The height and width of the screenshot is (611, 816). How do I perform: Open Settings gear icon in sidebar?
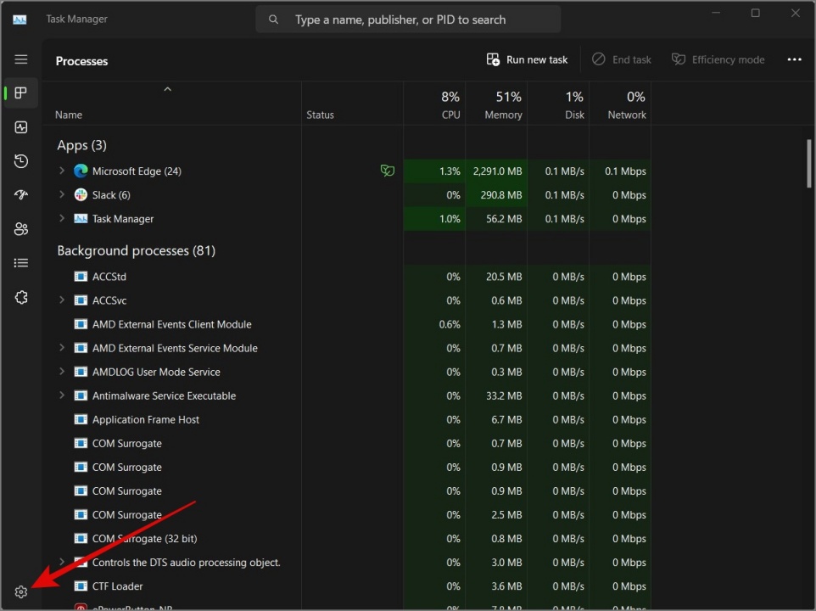(x=21, y=591)
